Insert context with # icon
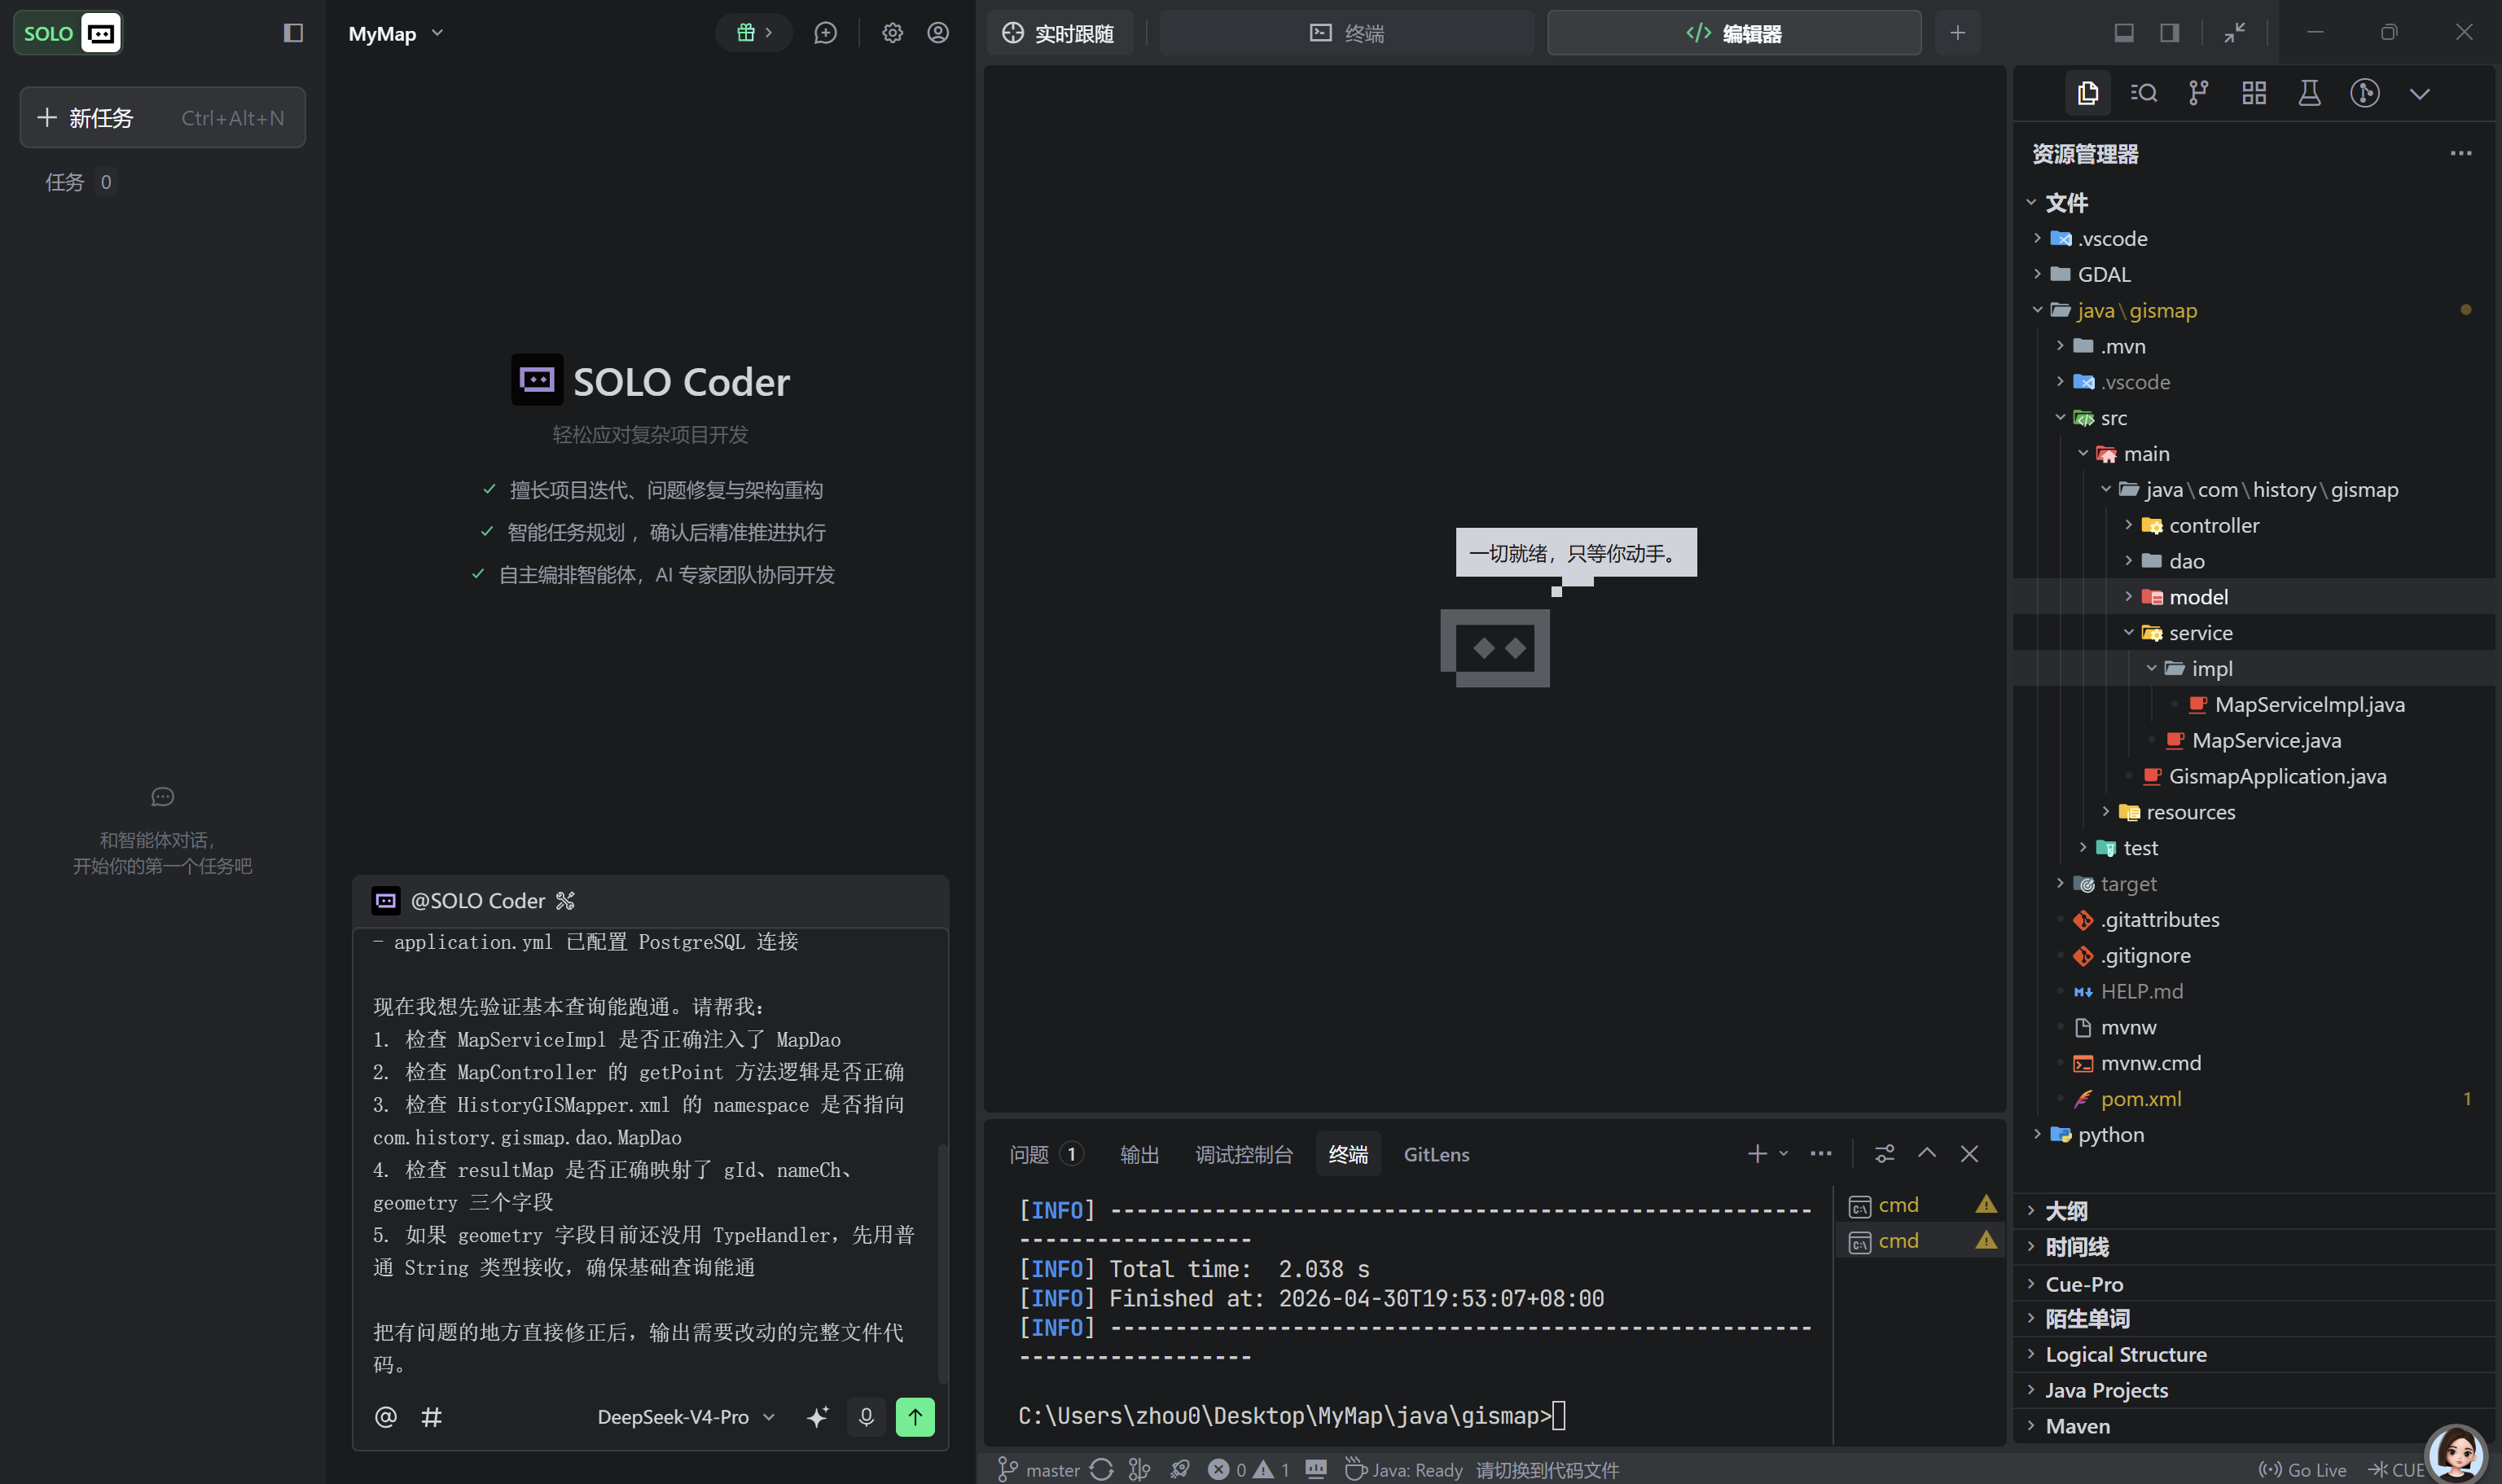2502x1484 pixels. click(x=431, y=1417)
